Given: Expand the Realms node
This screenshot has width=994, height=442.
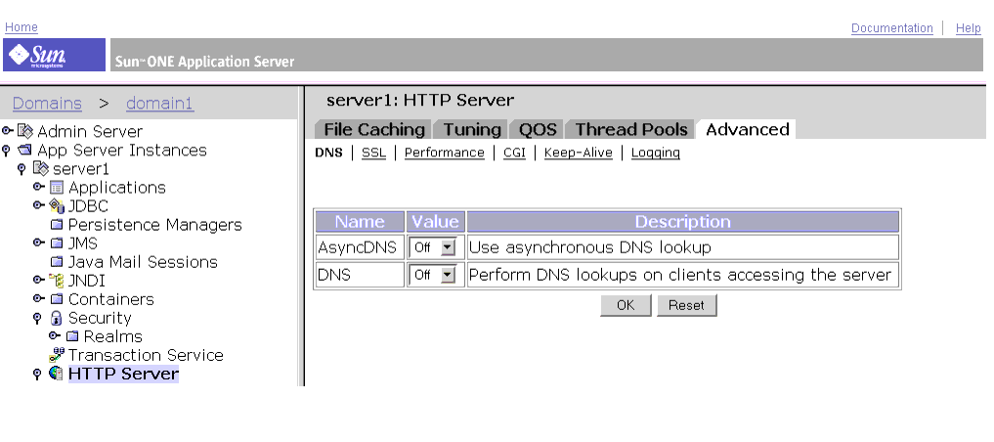Looking at the screenshot, I should pos(55,335).
